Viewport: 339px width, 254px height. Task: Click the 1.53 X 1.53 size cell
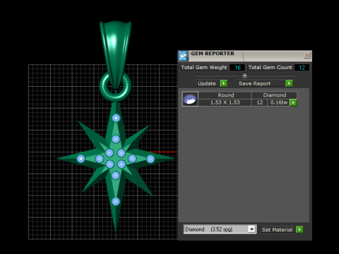[225, 102]
